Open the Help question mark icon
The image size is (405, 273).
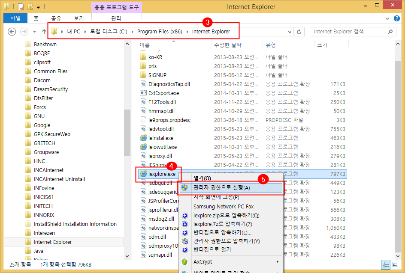[x=397, y=18]
